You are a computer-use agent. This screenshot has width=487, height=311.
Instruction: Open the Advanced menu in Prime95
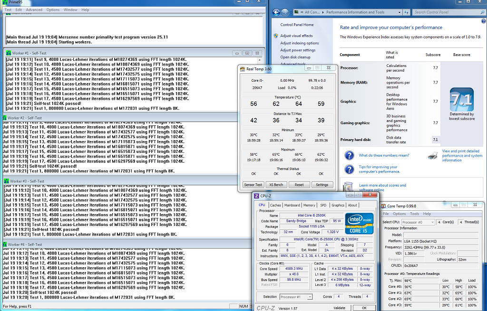tap(34, 9)
